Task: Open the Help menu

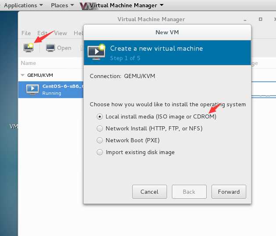Action: pos(79,33)
